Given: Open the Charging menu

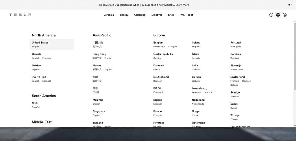Looking at the screenshot, I should pos(140,15).
